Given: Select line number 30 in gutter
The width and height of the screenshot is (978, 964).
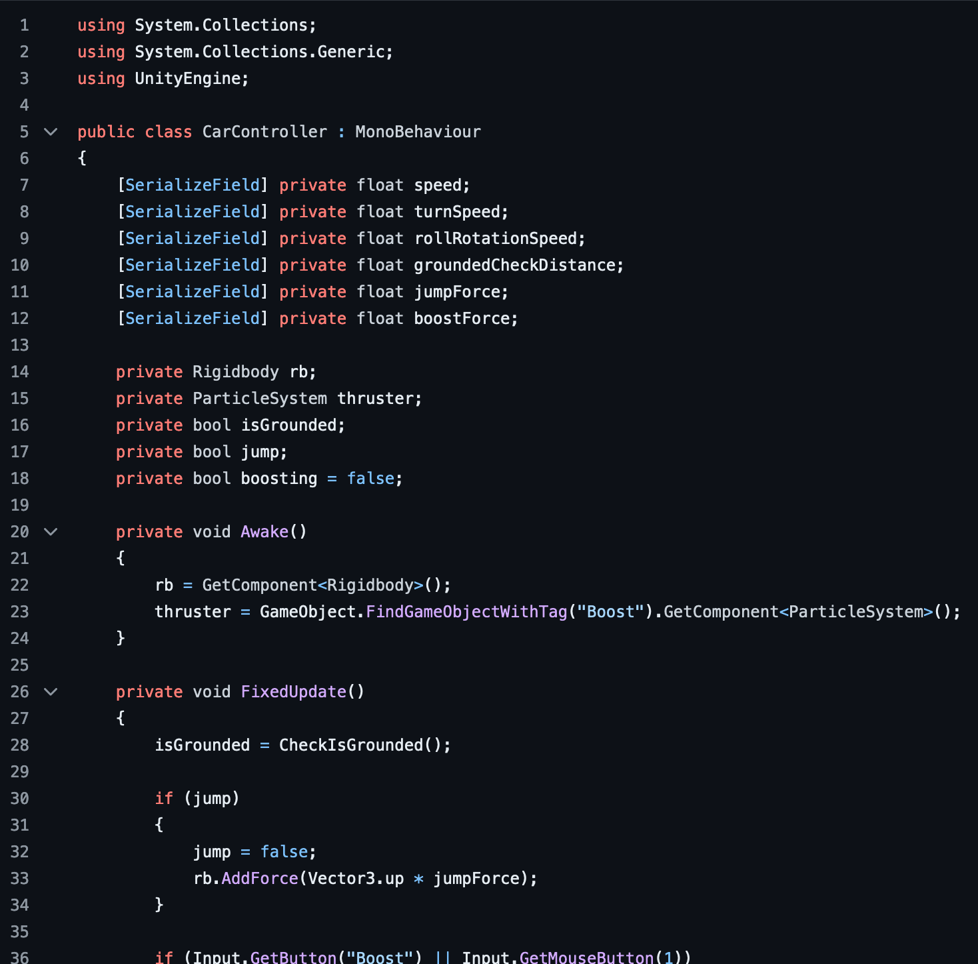Looking at the screenshot, I should (20, 799).
